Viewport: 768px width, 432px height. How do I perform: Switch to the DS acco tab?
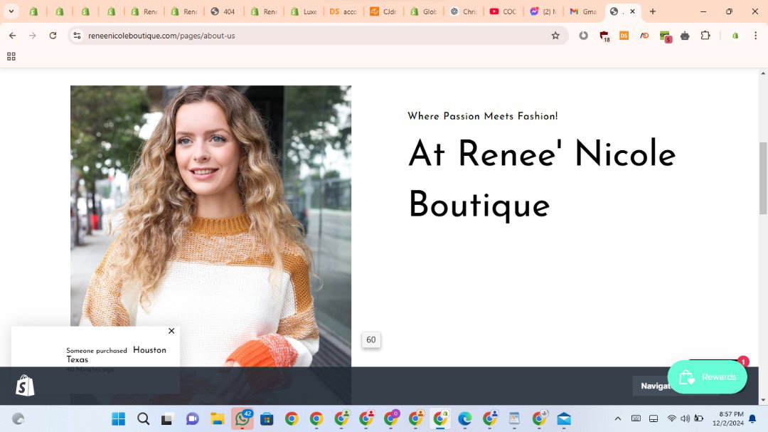click(x=343, y=11)
